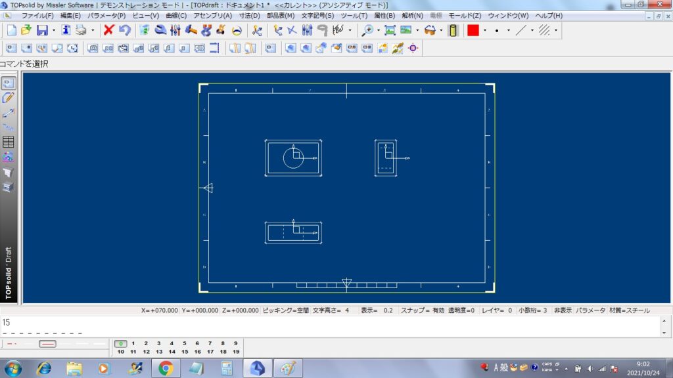Open a file with the folder icon
The height and width of the screenshot is (378, 673).
pos(26,30)
